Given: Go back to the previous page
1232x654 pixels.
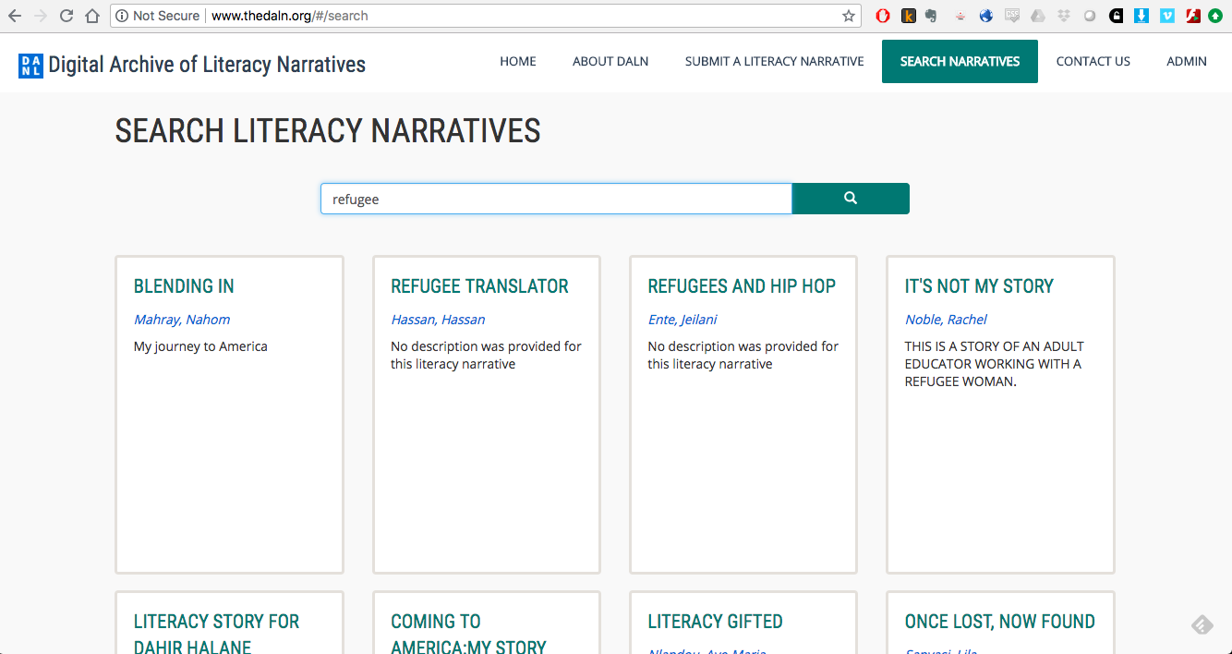Looking at the screenshot, I should point(15,16).
